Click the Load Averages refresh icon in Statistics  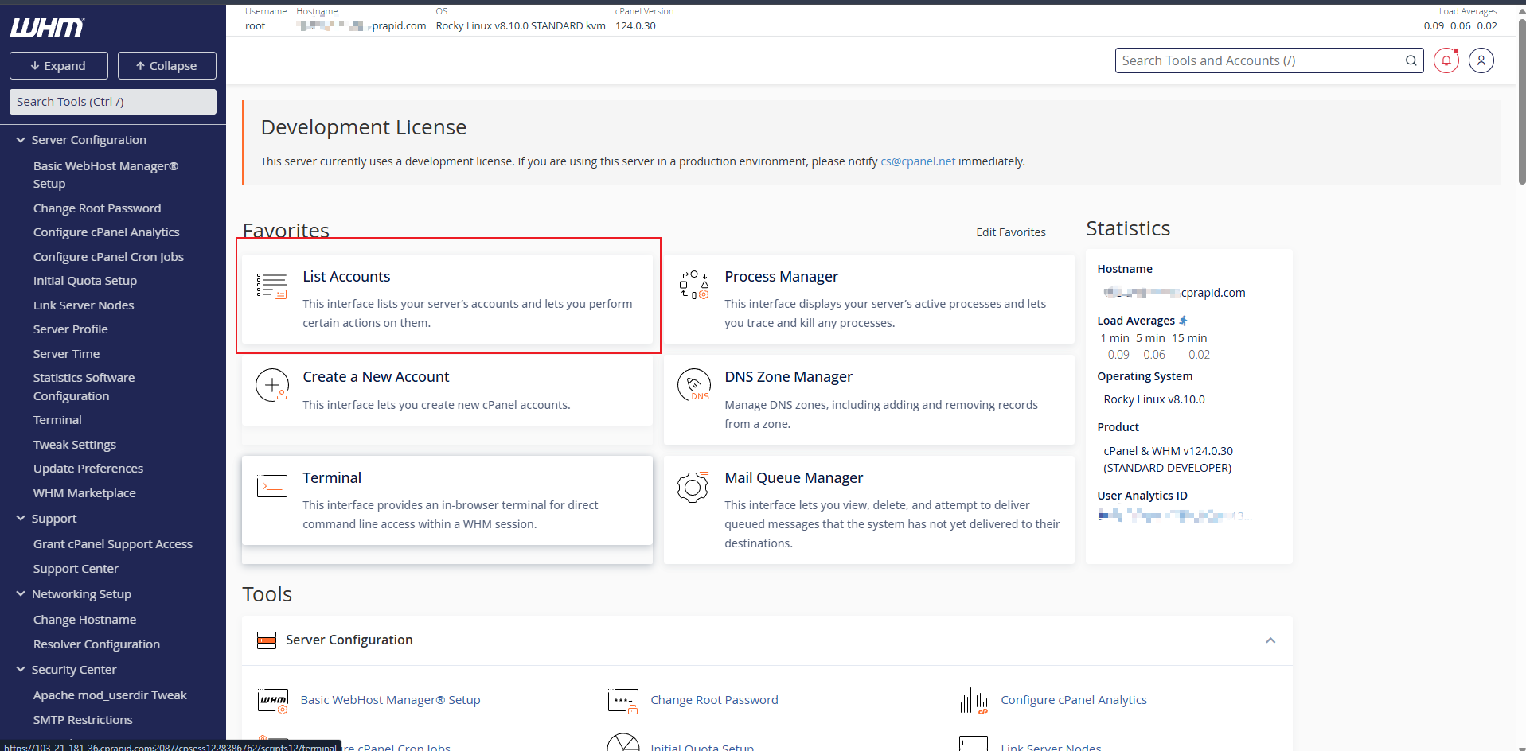pyautogui.click(x=1184, y=321)
